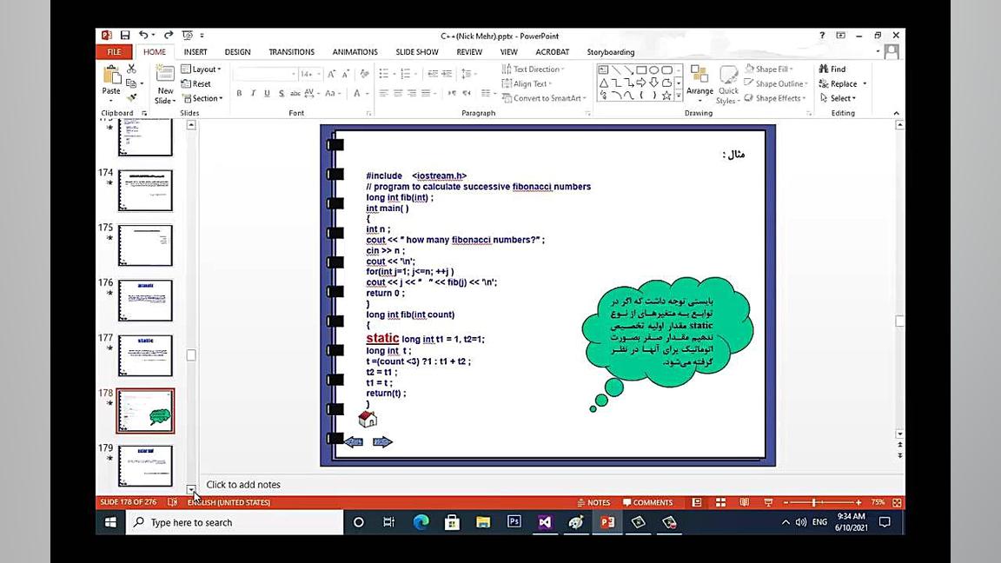Open the font name dropdown
This screenshot has width=1001, height=563.
[294, 74]
